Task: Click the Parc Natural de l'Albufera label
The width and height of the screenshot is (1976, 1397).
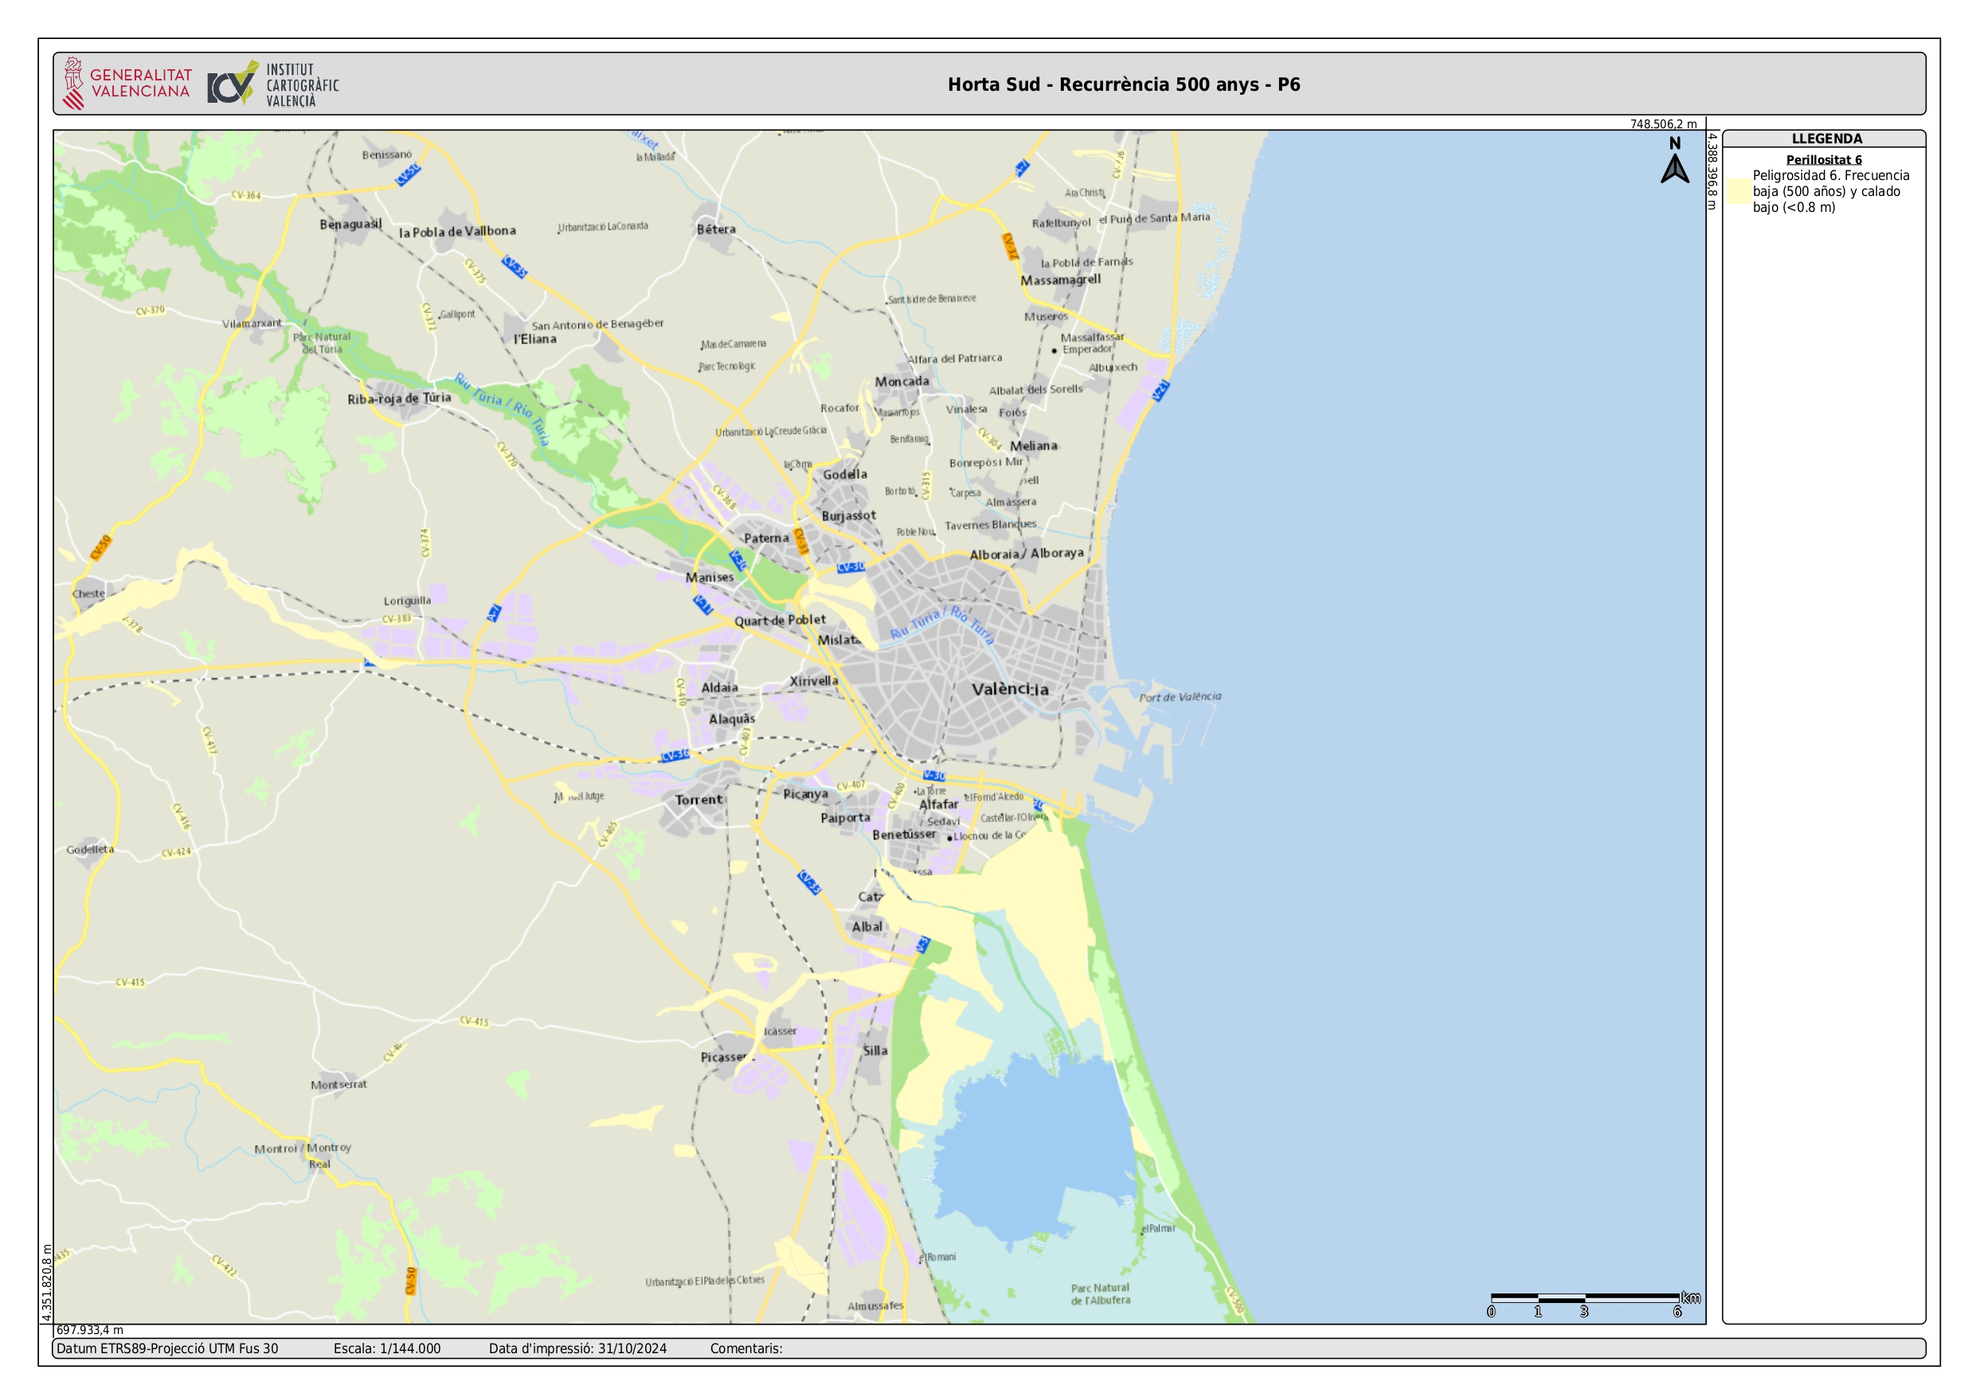Action: pyautogui.click(x=1100, y=1293)
